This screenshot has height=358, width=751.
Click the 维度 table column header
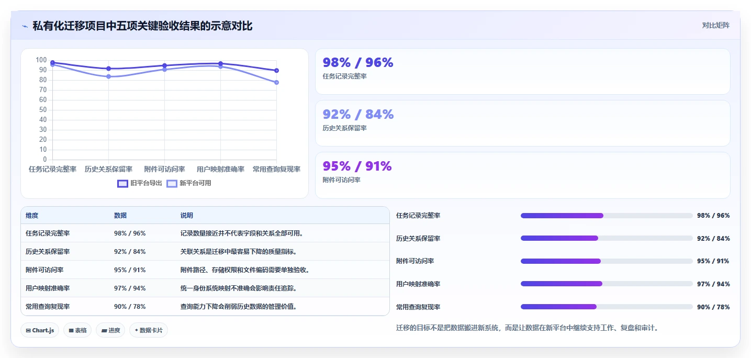tap(32, 216)
